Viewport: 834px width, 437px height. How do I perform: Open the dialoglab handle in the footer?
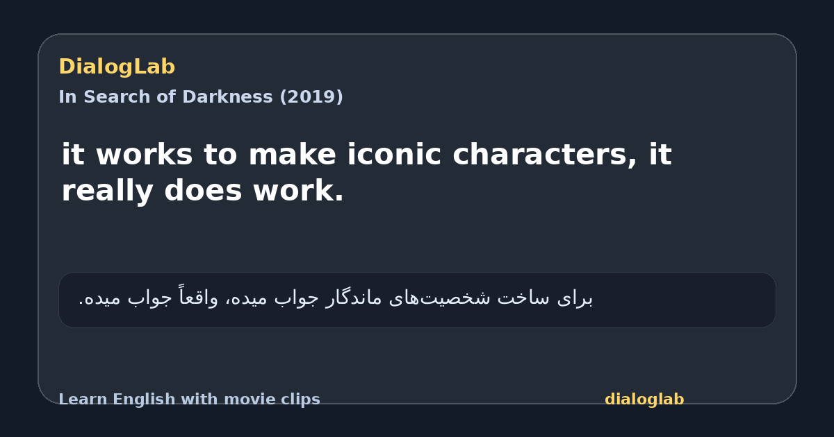(x=644, y=400)
